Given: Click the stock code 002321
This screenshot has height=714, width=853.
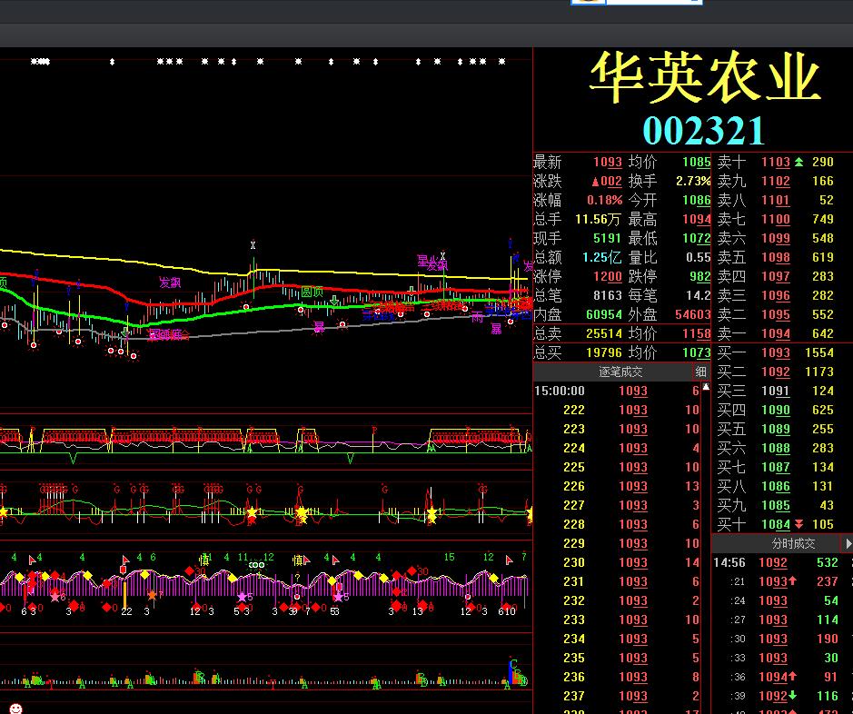Looking at the screenshot, I should 704,131.
